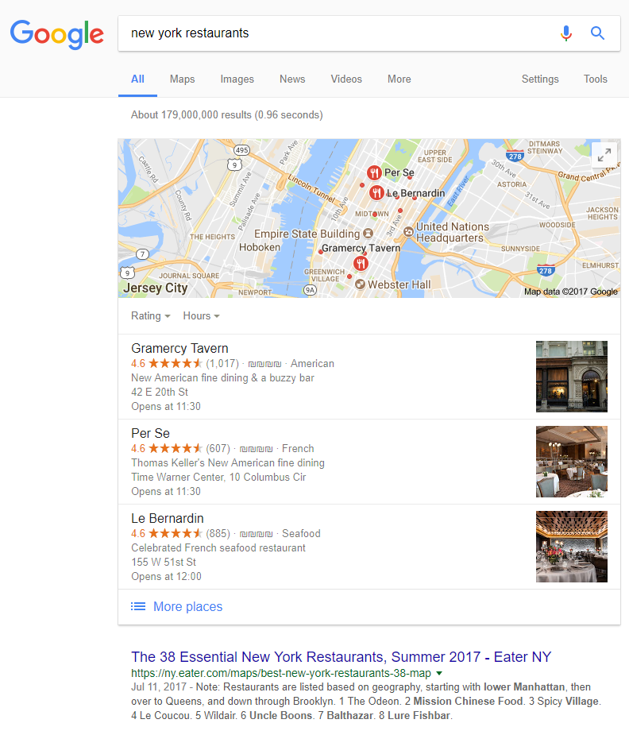Open The 38 Essential New York Restaurants link
This screenshot has height=731, width=629.
pos(341,657)
